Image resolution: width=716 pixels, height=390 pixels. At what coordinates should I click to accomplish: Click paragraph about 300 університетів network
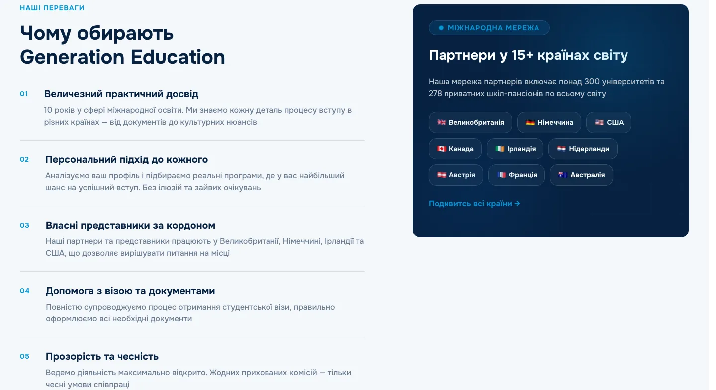click(x=546, y=87)
